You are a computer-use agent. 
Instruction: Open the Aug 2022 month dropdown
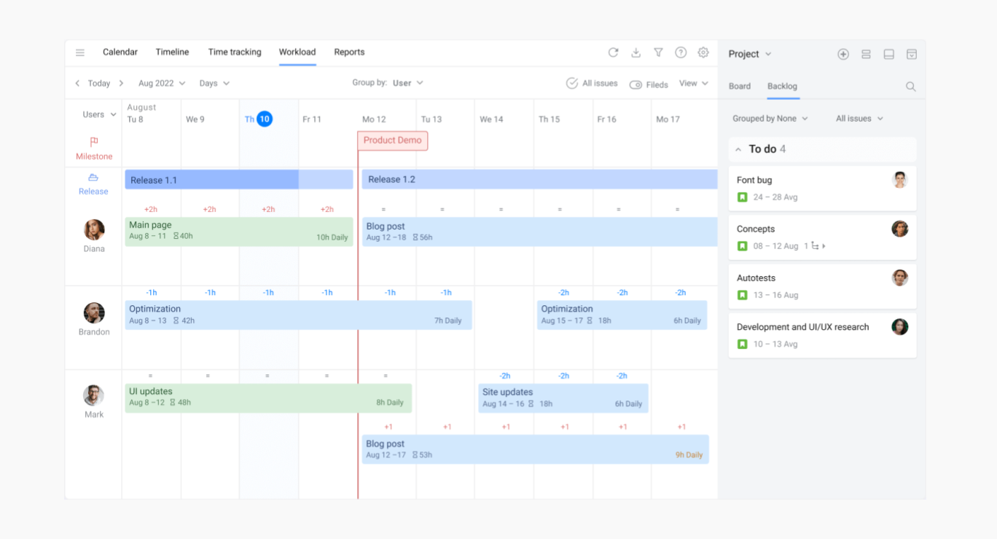tap(162, 84)
